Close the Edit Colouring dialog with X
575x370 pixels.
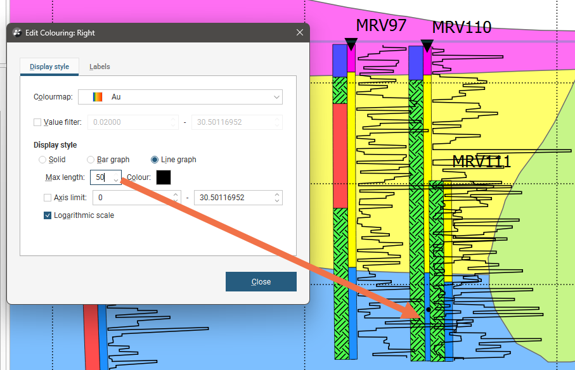click(299, 33)
